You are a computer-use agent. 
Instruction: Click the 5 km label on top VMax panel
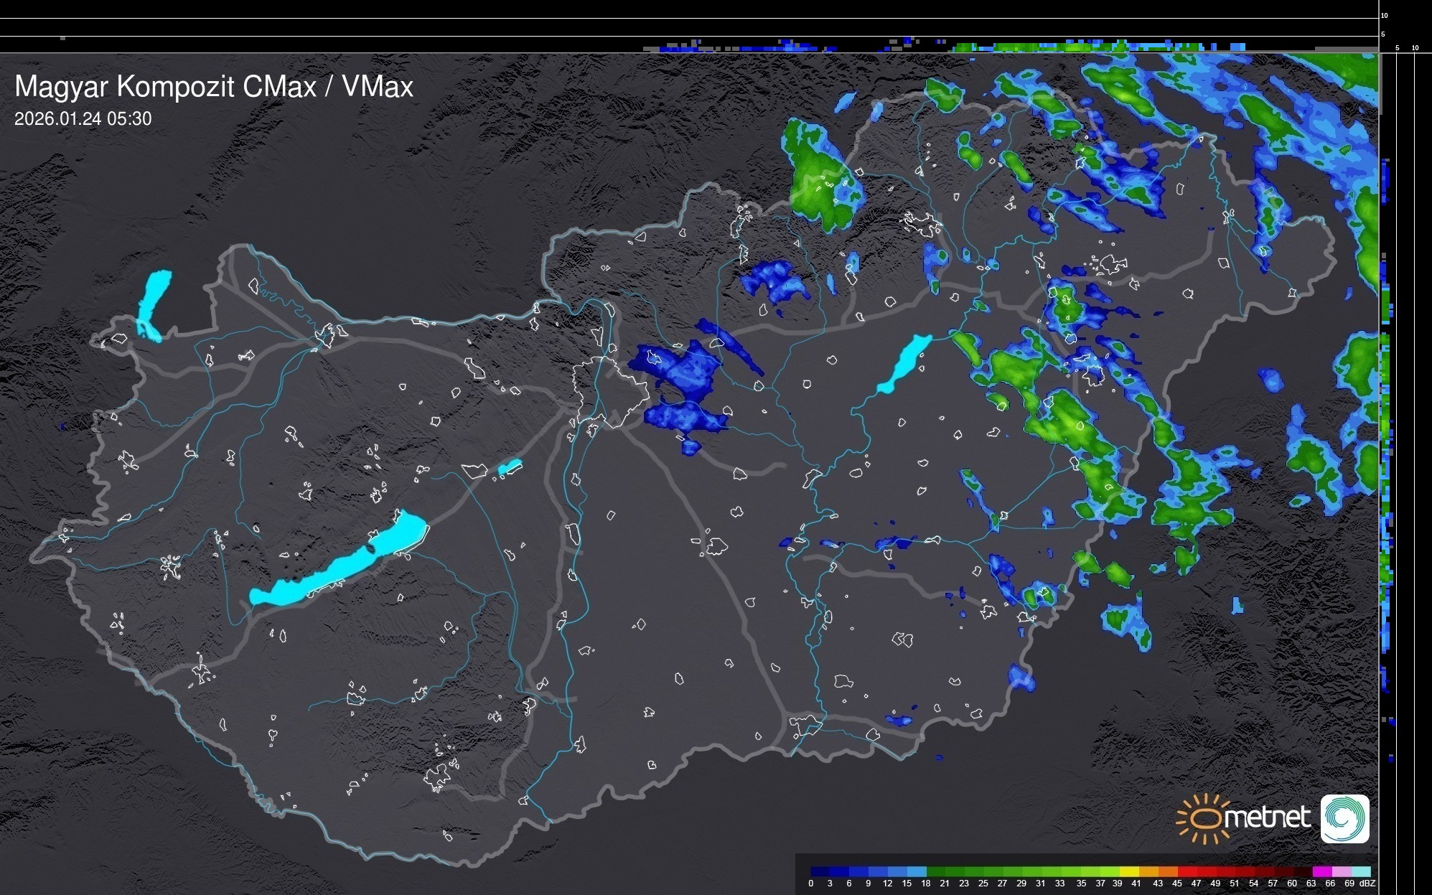point(1383,34)
